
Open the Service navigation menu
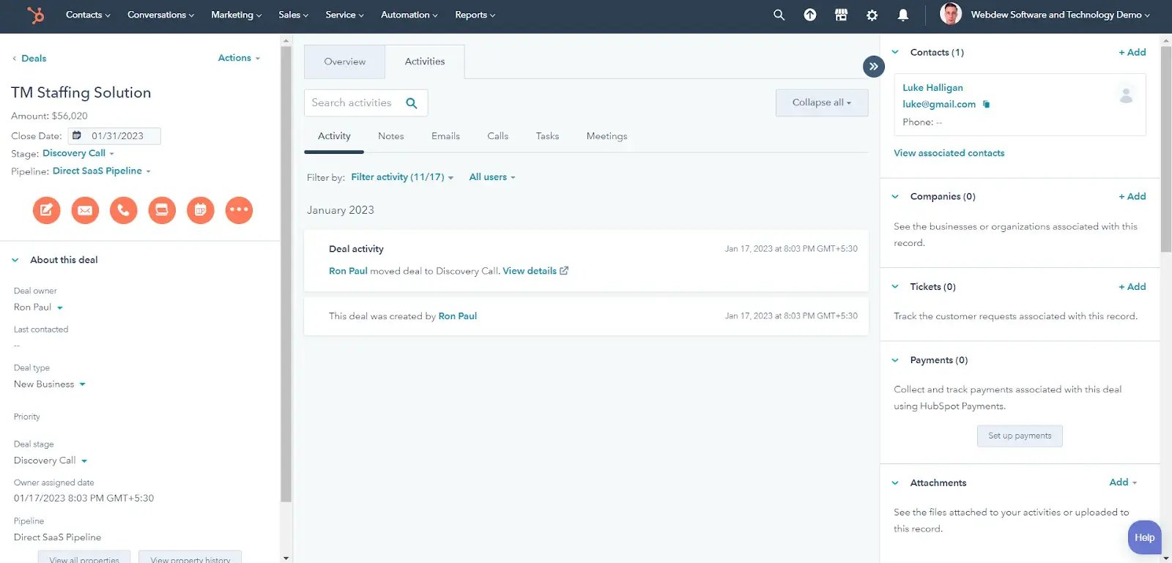coord(344,15)
